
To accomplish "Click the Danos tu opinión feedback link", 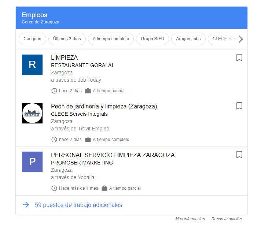I will 227,219.
